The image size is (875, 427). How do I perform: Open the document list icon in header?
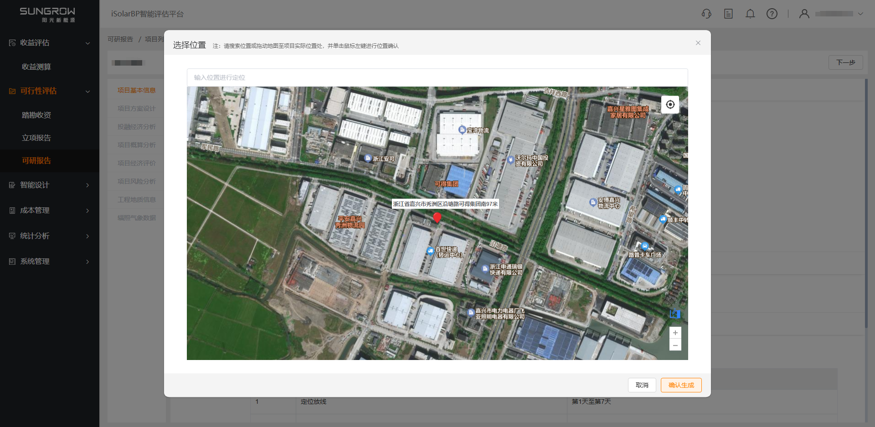pyautogui.click(x=728, y=14)
